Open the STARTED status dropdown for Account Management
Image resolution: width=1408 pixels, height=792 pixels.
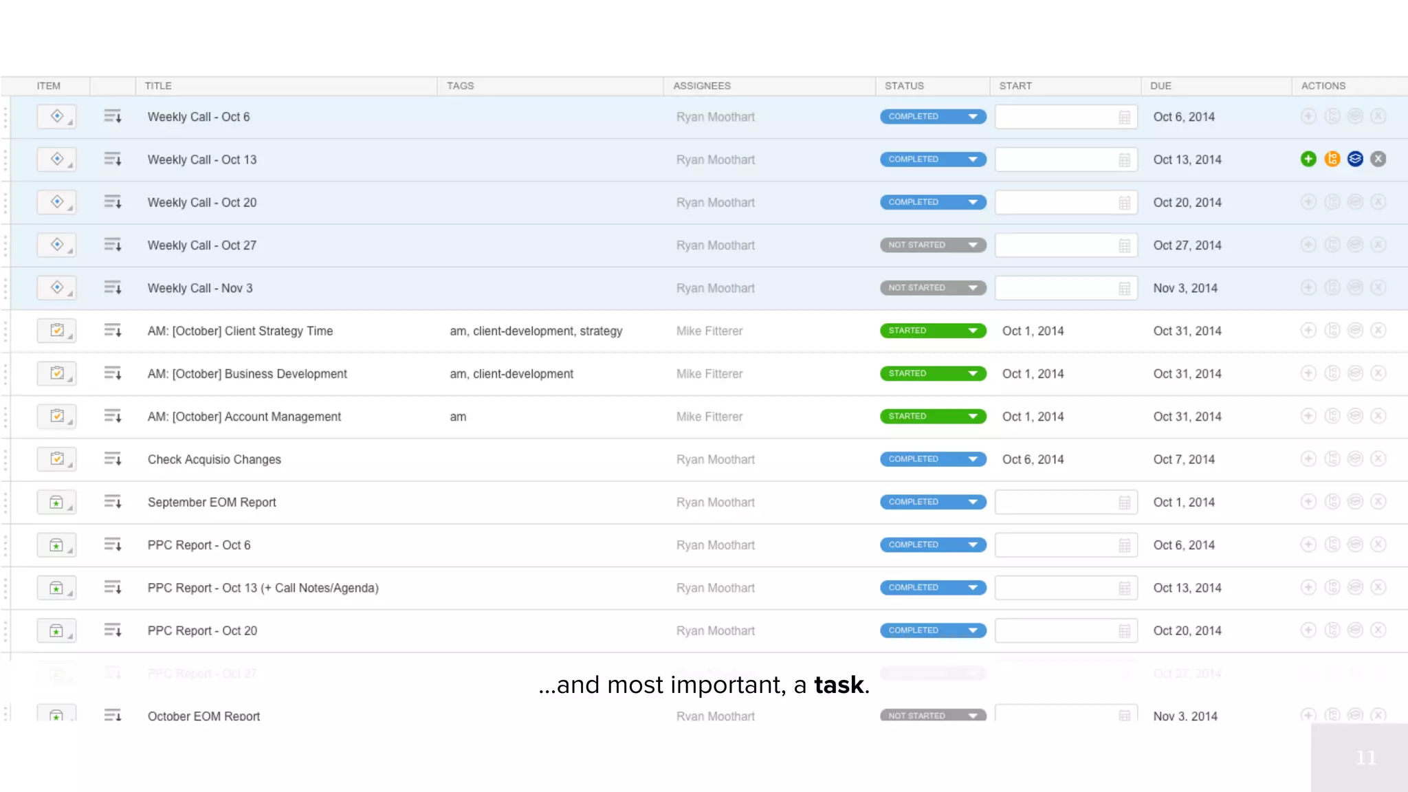click(933, 416)
